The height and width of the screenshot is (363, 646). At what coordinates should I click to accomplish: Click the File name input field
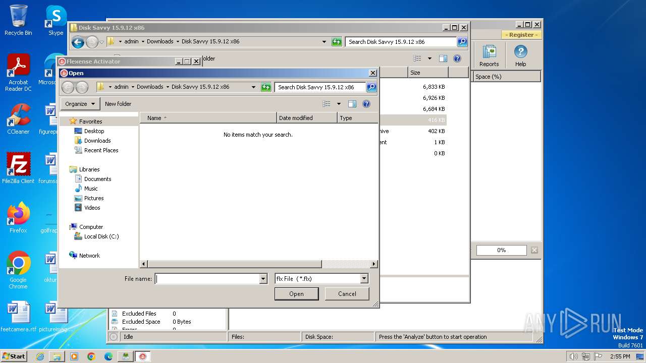207,279
